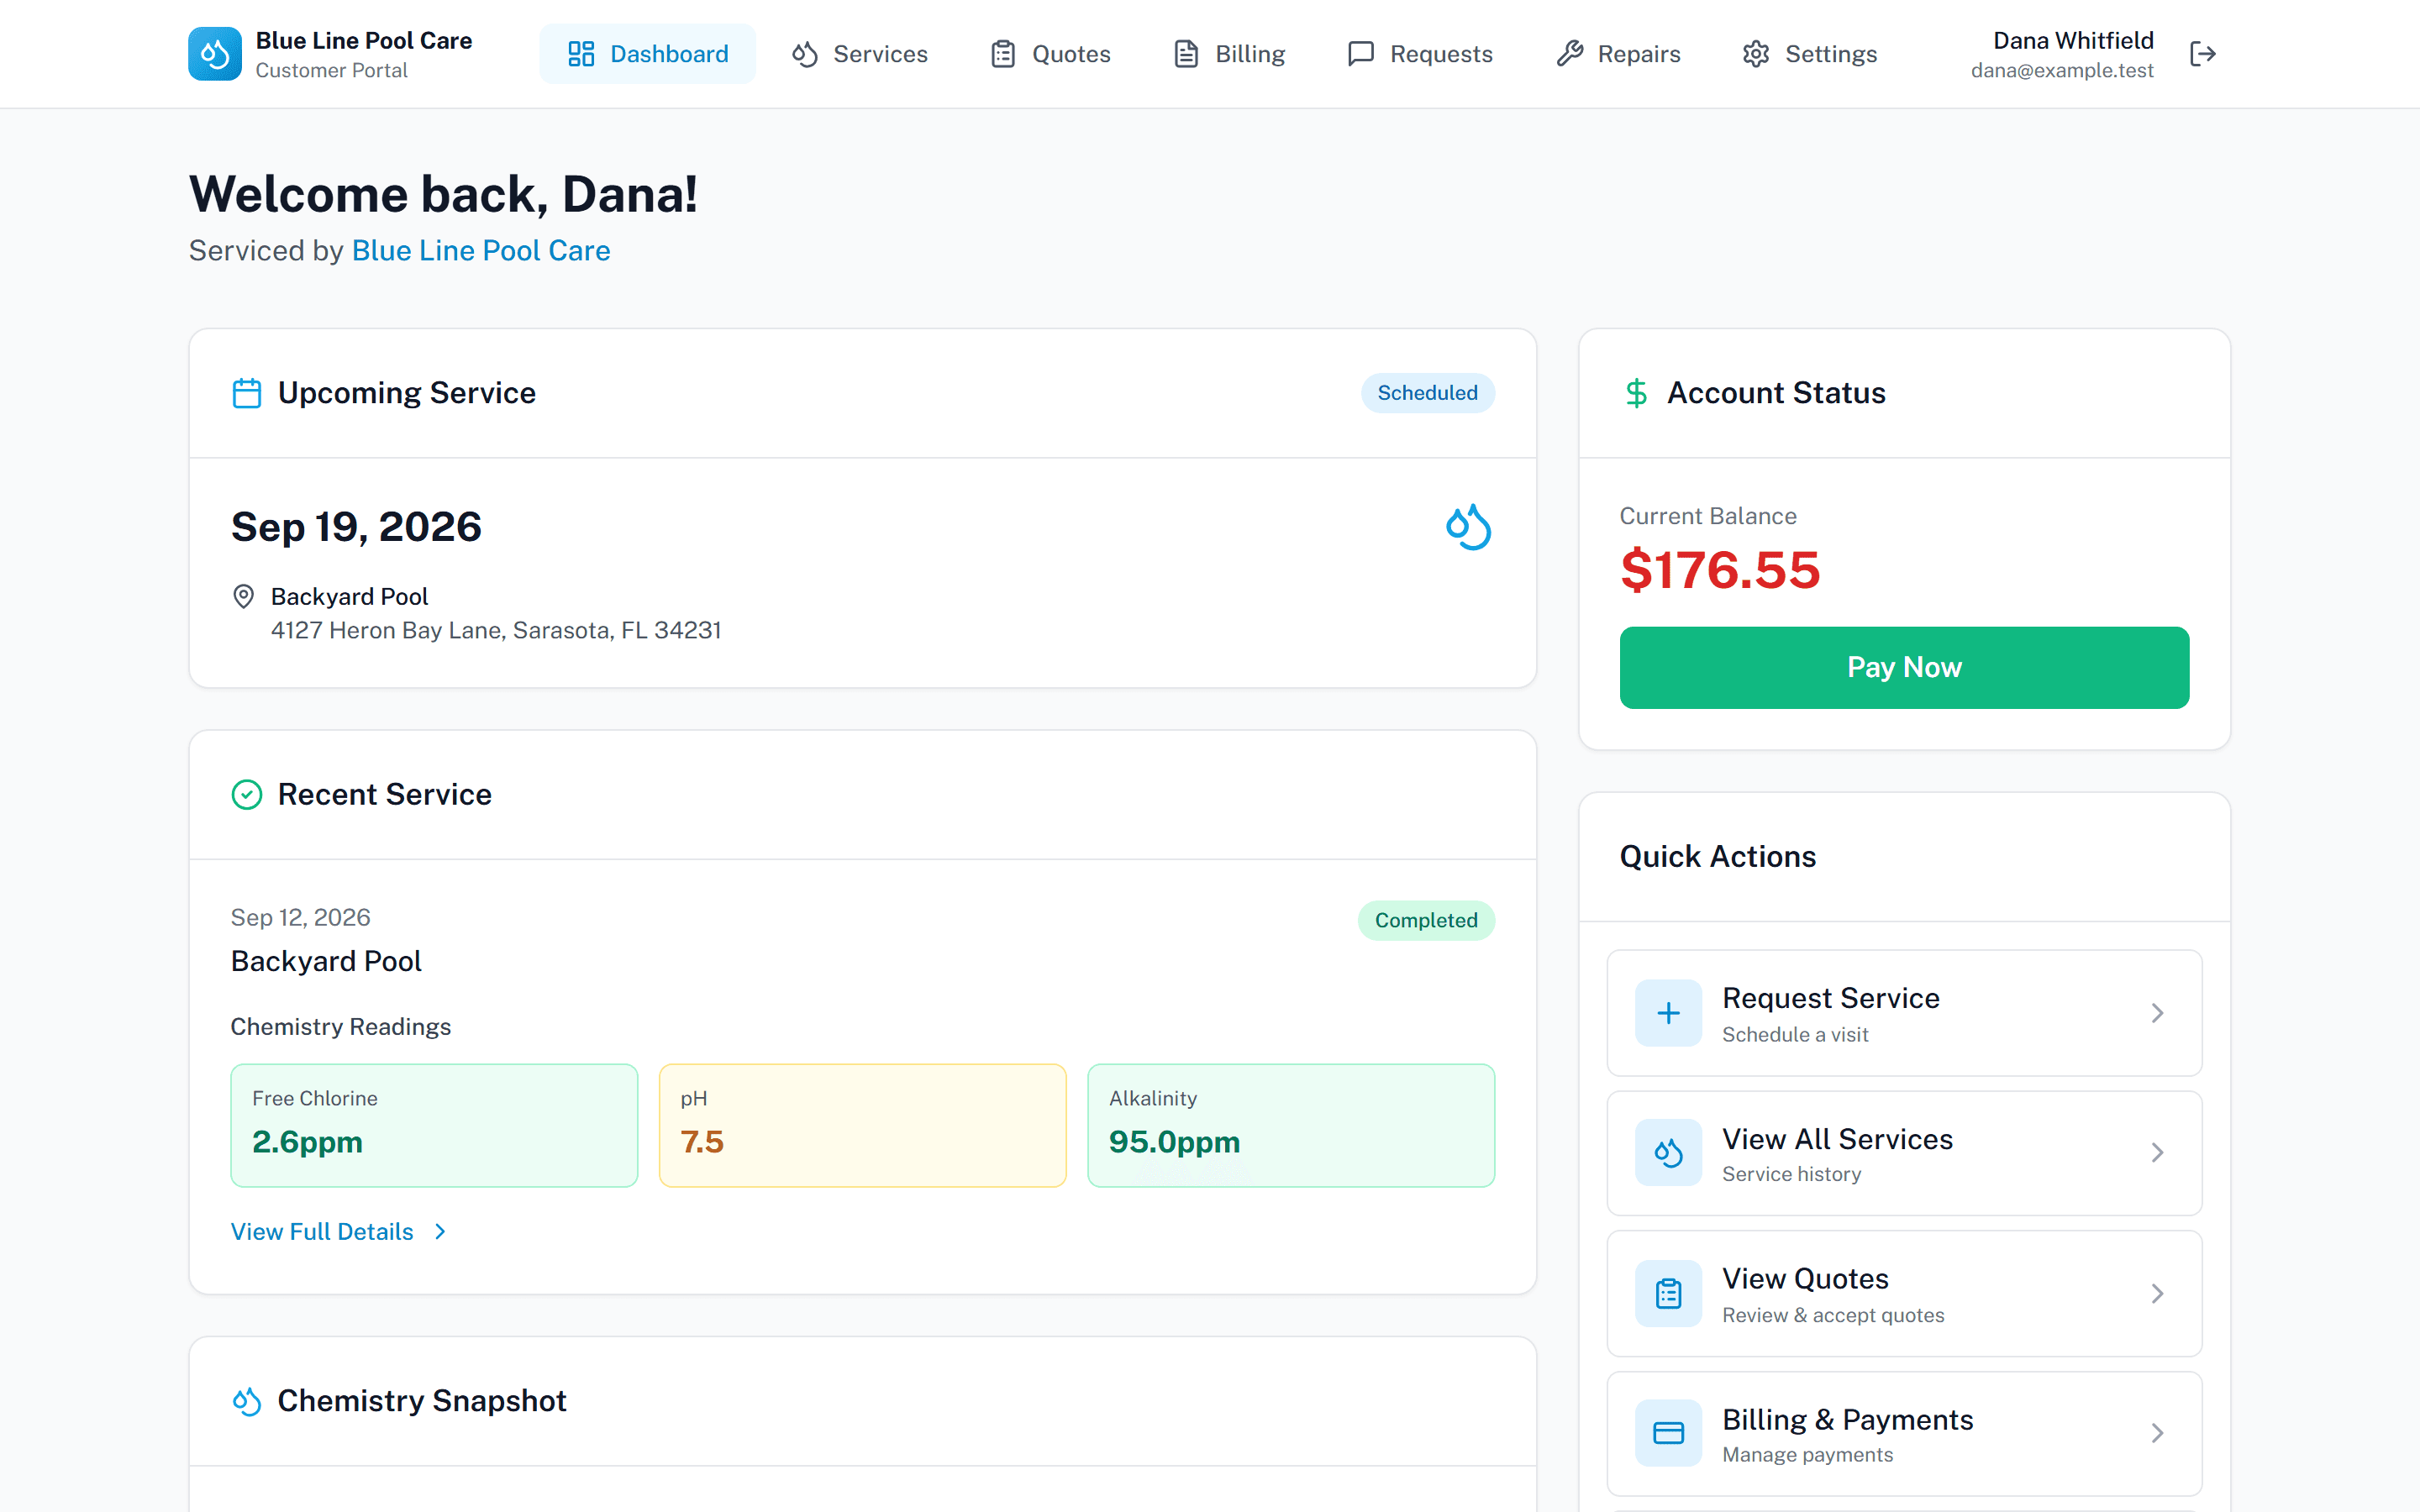Open the Requests page
The height and width of the screenshot is (1512, 2420).
[x=1420, y=54]
